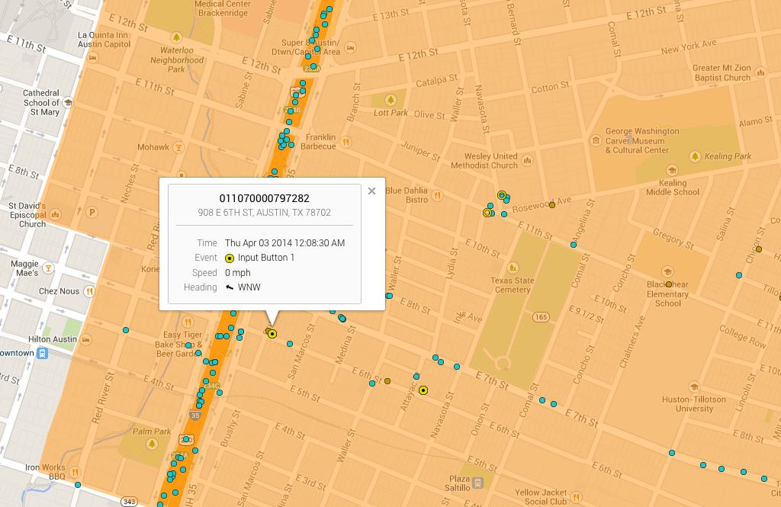Click the brown dot at Blackshear Elementary School
This screenshot has height=507, width=781.
[668, 284]
